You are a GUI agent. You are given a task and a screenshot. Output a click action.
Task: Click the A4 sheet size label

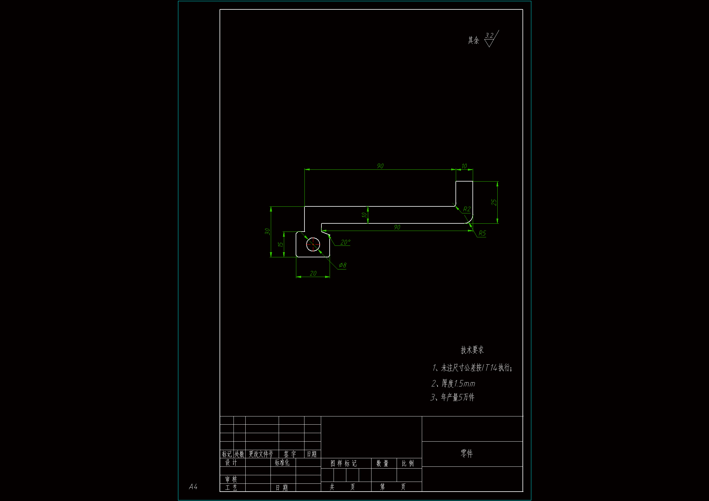pos(193,487)
